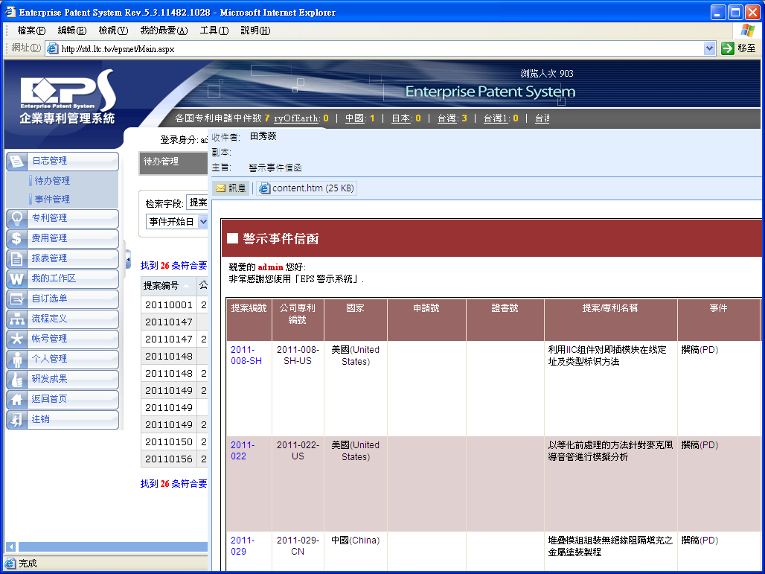Open the 费用管理 menu section
Screen dimensions: 765x574
pos(63,238)
